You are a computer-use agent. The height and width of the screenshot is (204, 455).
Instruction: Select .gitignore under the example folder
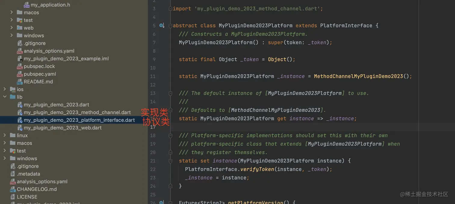coord(35,43)
